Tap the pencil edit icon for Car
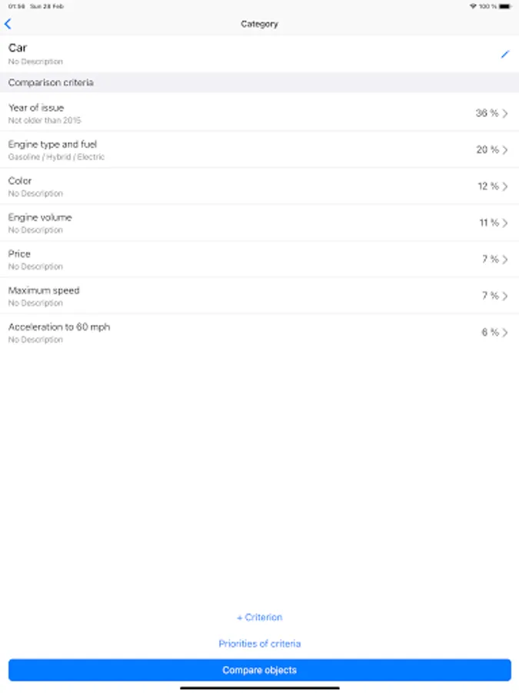This screenshot has height=693, width=519. (505, 55)
